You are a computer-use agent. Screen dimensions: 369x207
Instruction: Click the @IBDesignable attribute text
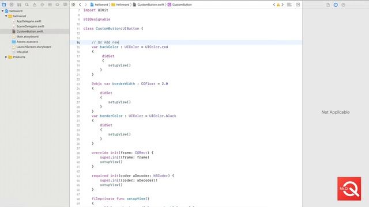[x=97, y=19]
